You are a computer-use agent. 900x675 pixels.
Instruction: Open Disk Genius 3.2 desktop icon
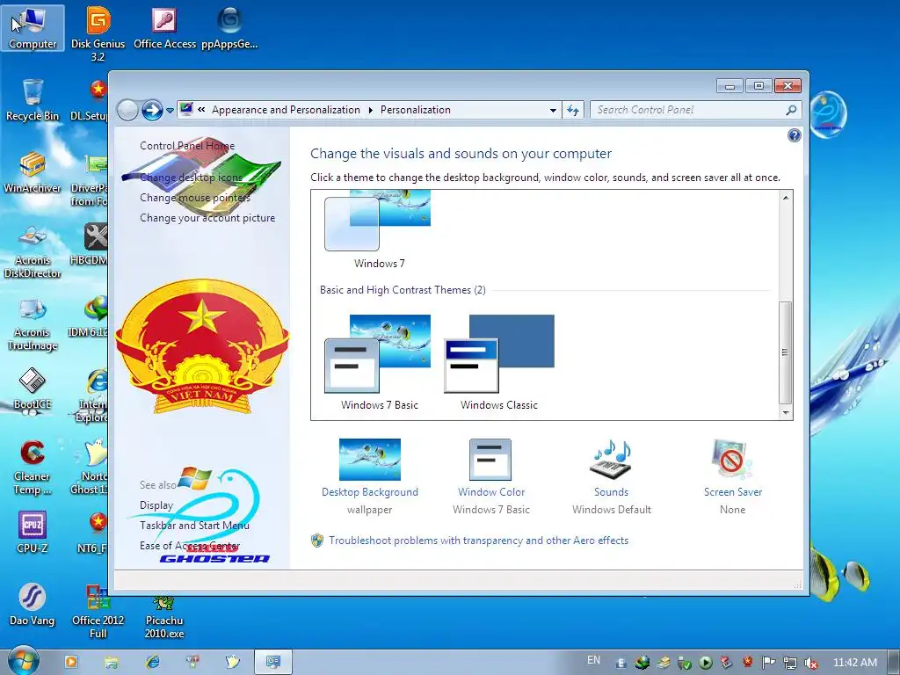point(98,33)
